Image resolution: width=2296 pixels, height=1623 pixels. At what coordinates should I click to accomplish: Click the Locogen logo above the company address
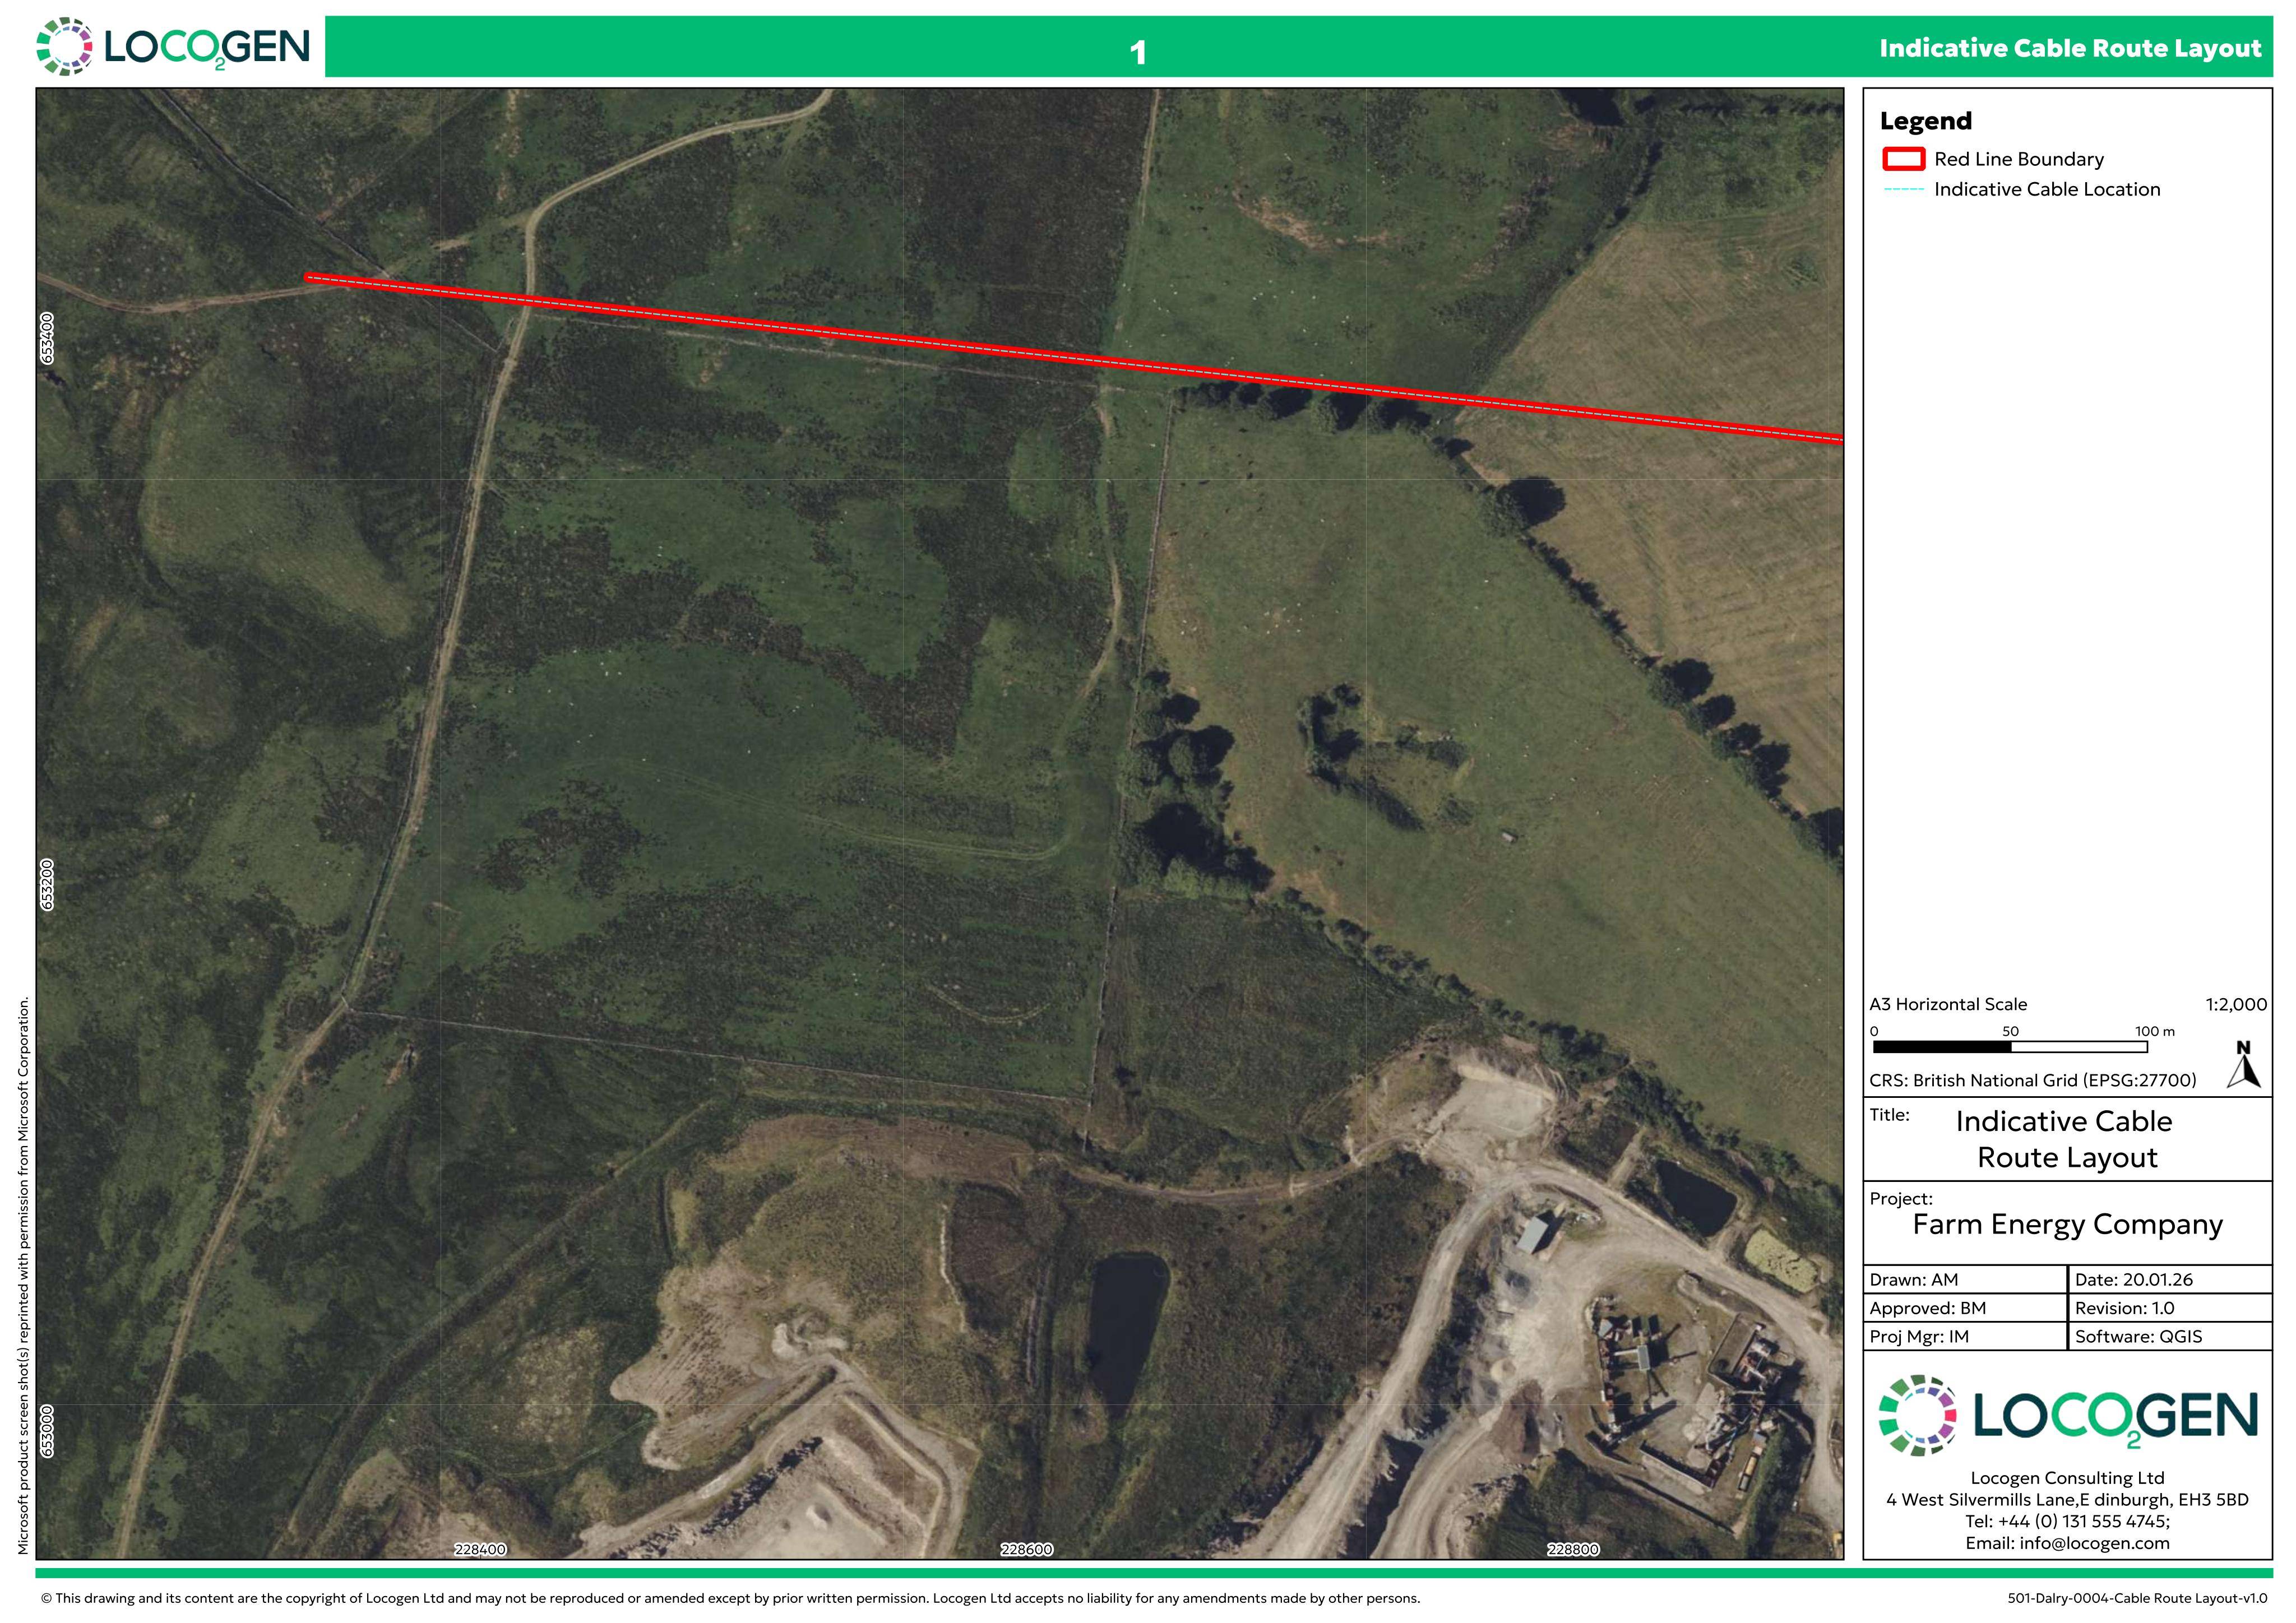click(x=2067, y=1415)
